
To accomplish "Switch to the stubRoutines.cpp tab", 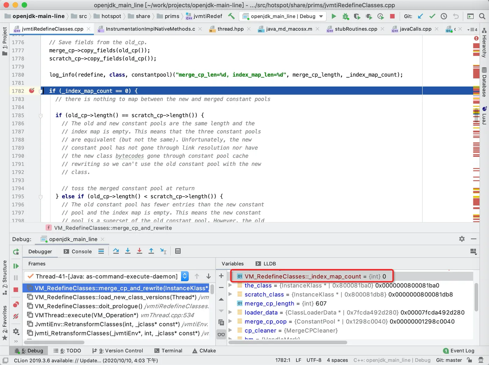I will coord(356,29).
